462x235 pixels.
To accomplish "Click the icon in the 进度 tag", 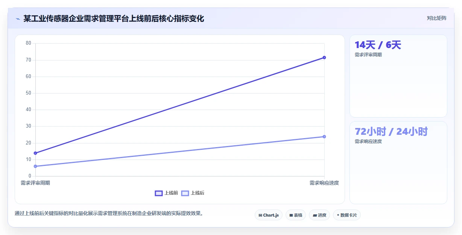I will [x=315, y=215].
